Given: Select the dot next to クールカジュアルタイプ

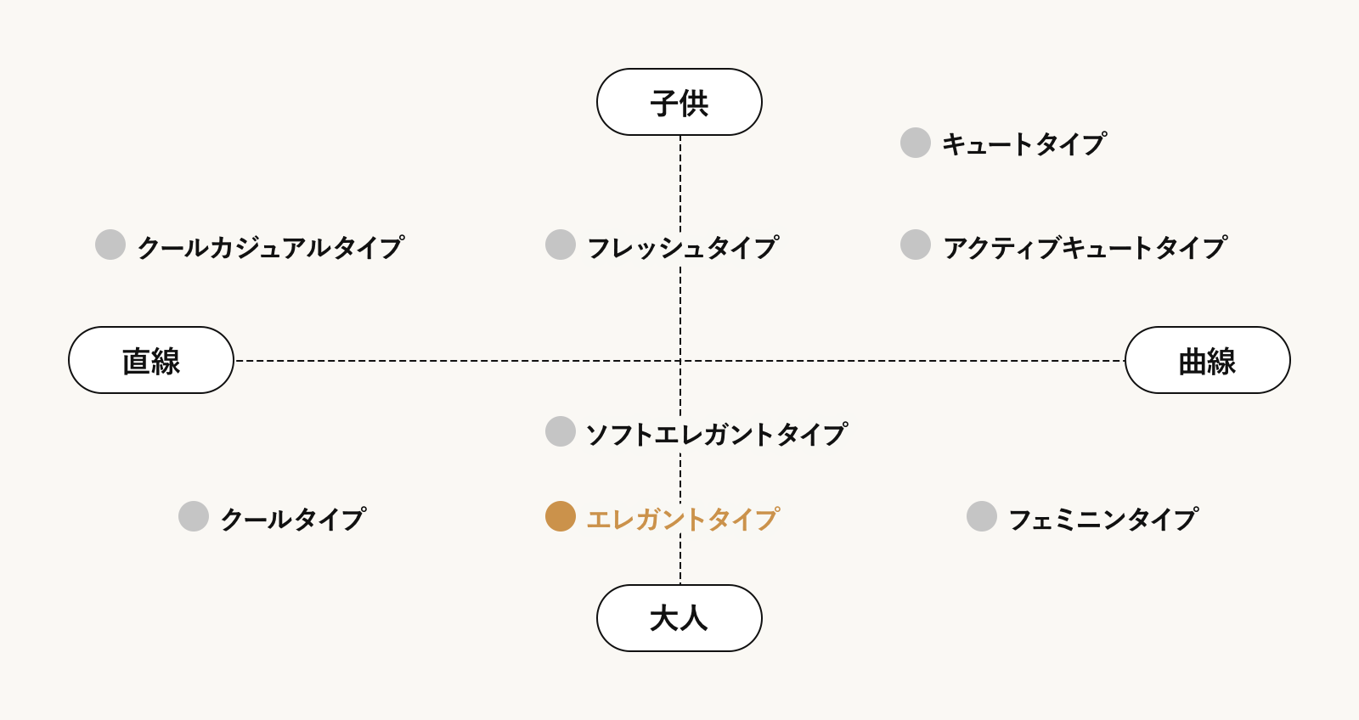Looking at the screenshot, I should click(110, 245).
